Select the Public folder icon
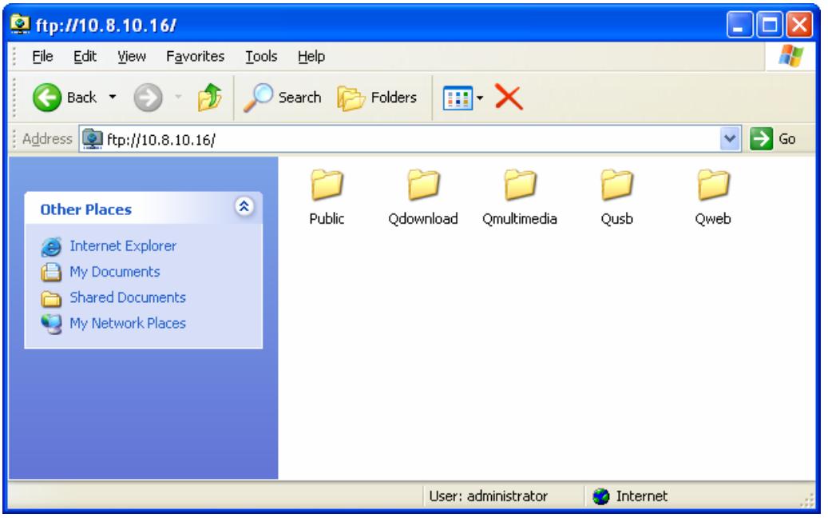The height and width of the screenshot is (518, 828). pos(327,185)
